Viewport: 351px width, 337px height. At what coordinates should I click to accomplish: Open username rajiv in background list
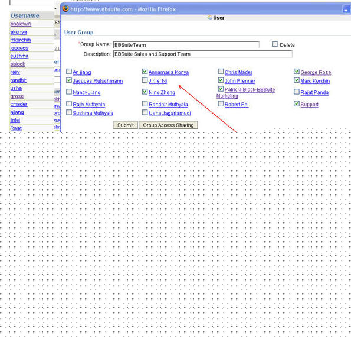(15, 72)
